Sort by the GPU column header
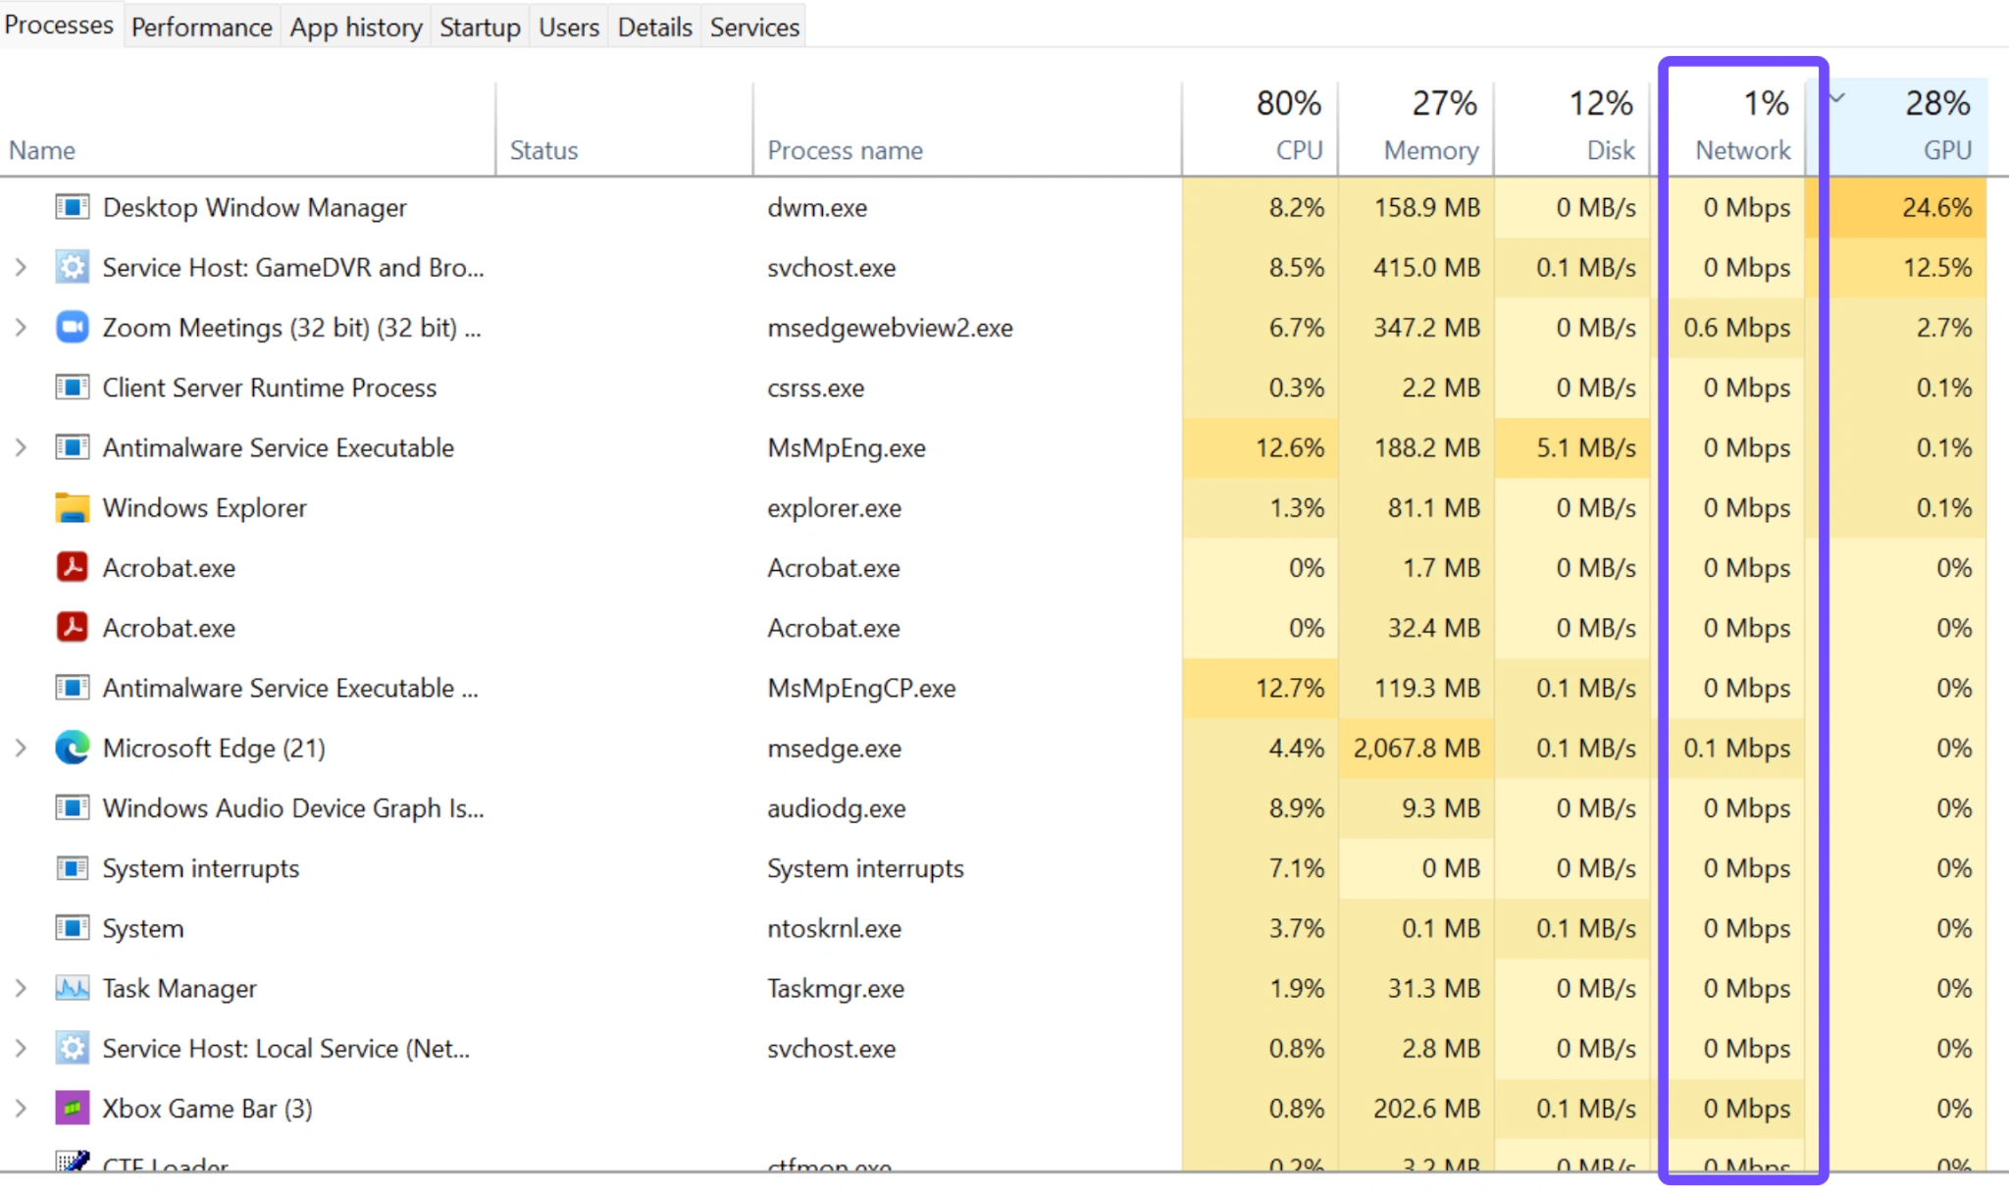 pyautogui.click(x=1898, y=128)
